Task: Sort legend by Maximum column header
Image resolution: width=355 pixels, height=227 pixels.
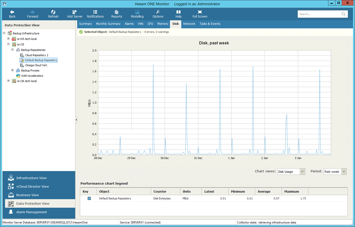Action: click(295, 191)
